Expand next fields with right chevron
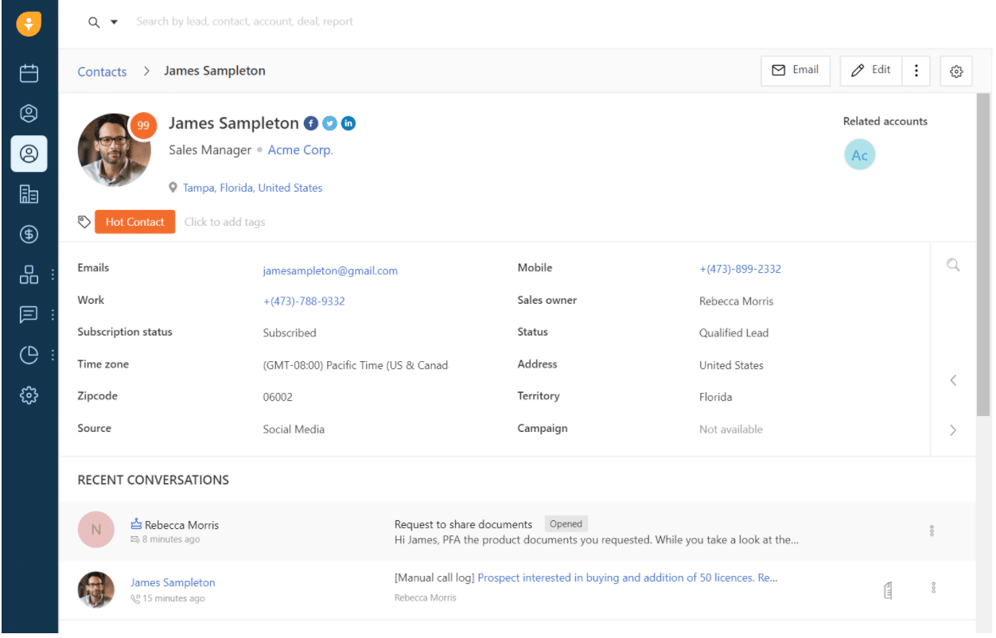The width and height of the screenshot is (996, 638). pyautogui.click(x=952, y=430)
